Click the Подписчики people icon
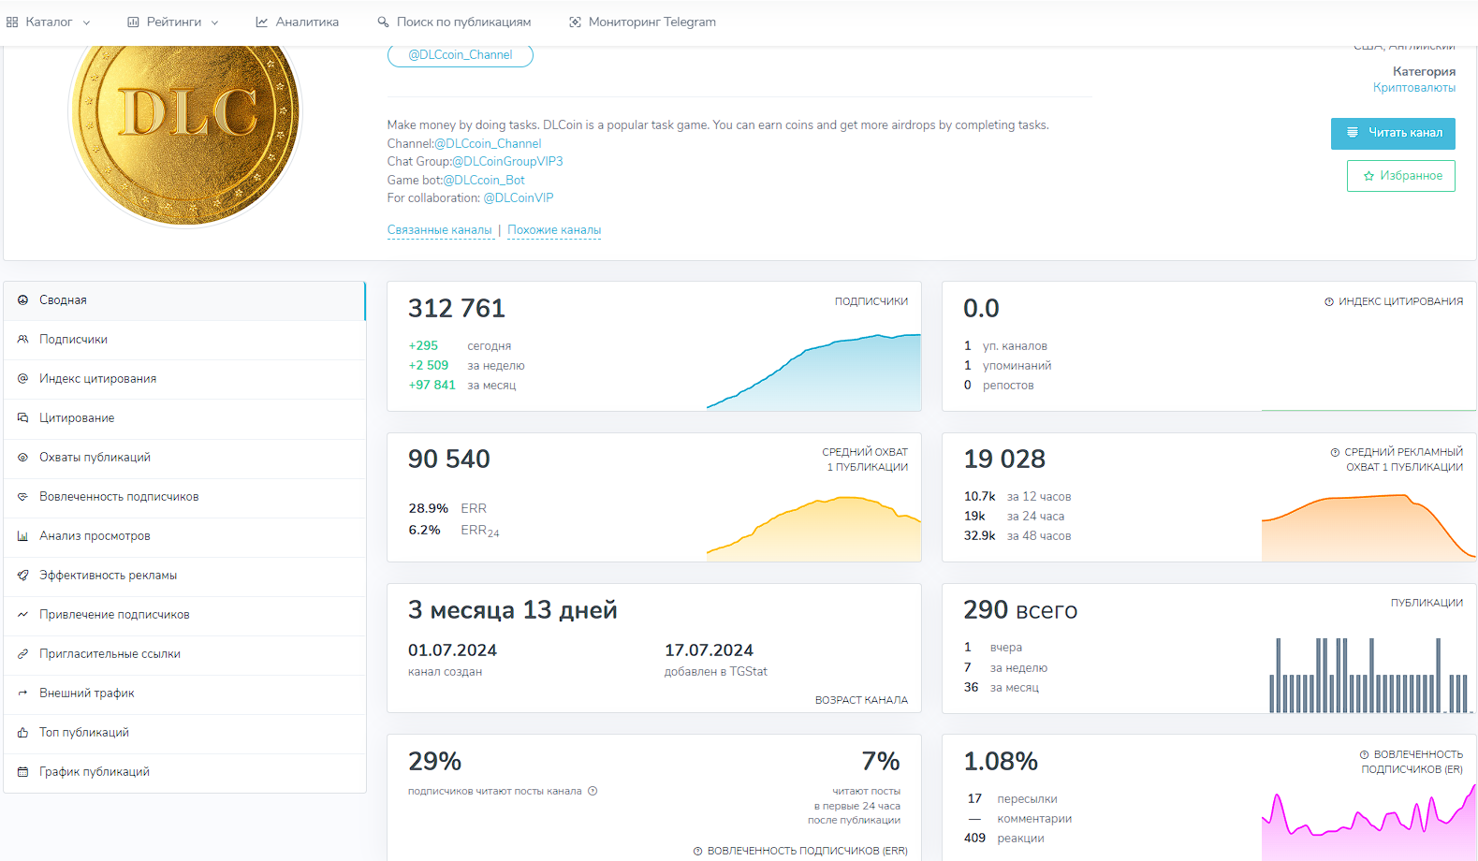Screen dimensions: 1478x861 pyautogui.click(x=22, y=340)
